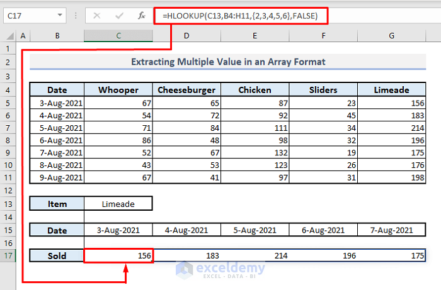Screen dimensions: 441x290
Task: Click the 'Date' label cell in row 15
Action: click(57, 230)
